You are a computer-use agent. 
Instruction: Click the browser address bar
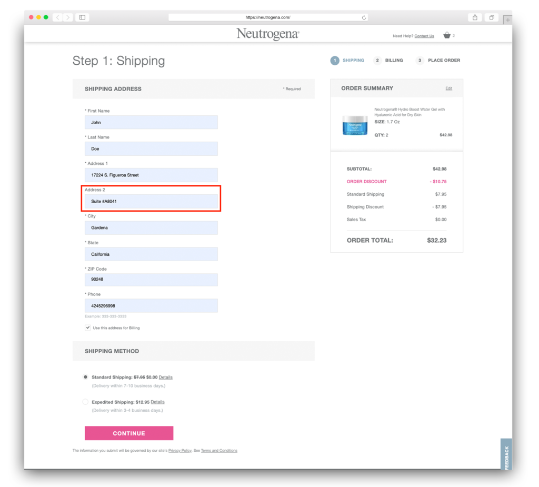pyautogui.click(x=268, y=17)
